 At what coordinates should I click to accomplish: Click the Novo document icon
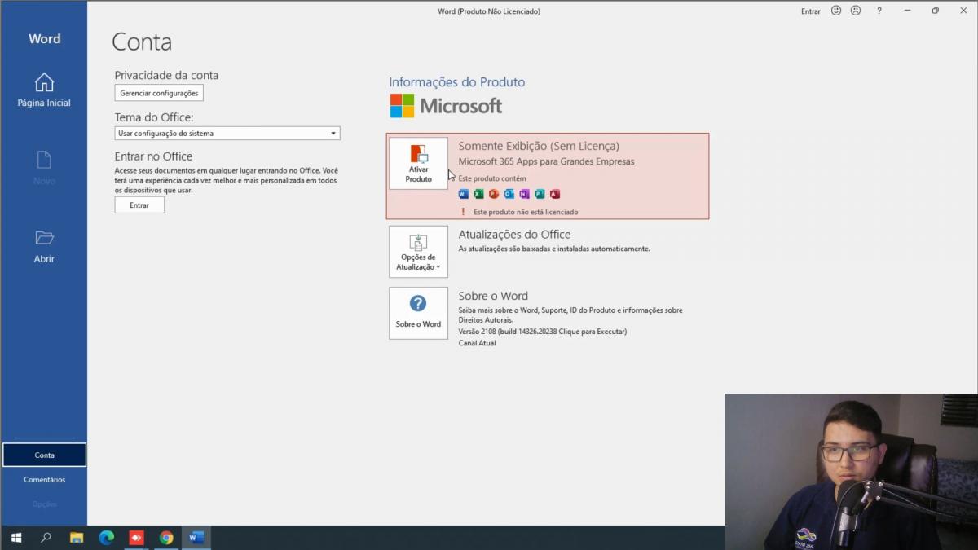[44, 160]
